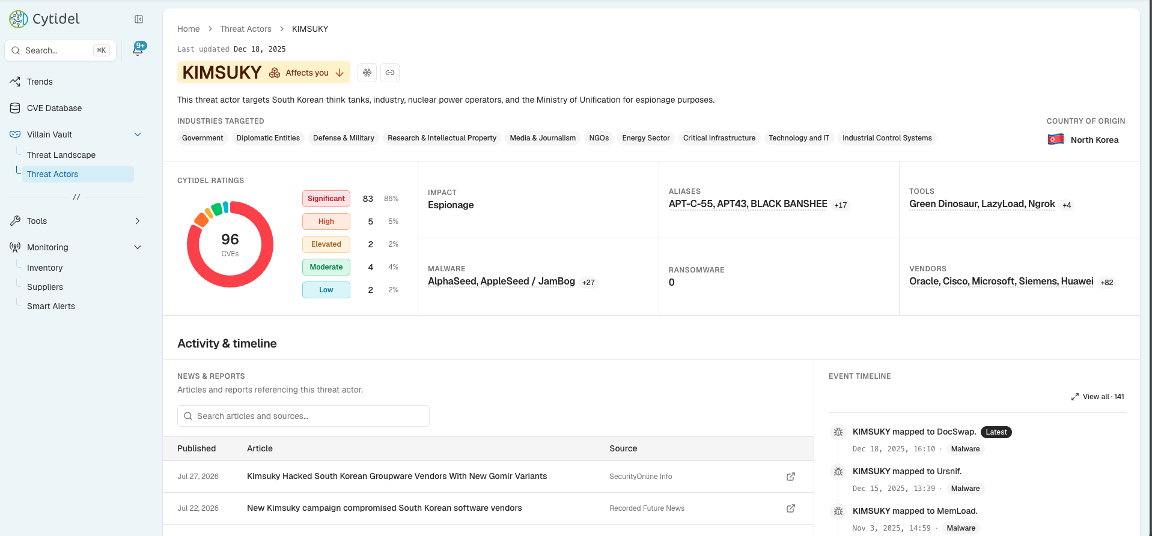Collapse the Villain Vault section chevron
Screen dimensions: 1152x536
[138, 134]
